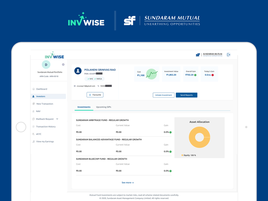Click the Sundaram Arbitrage Fund title

point(102,120)
